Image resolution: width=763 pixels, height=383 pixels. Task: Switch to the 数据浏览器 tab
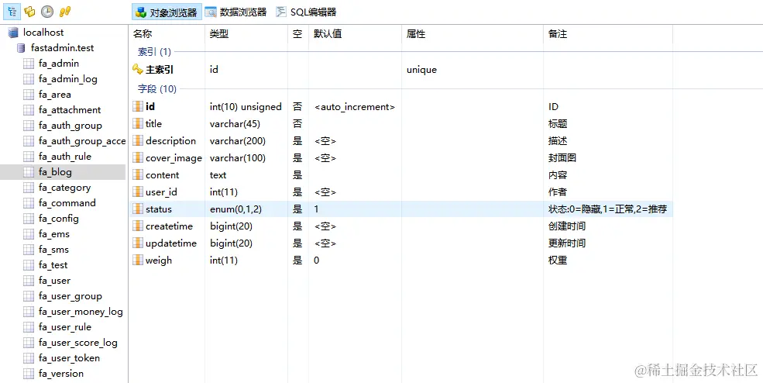pyautogui.click(x=236, y=12)
